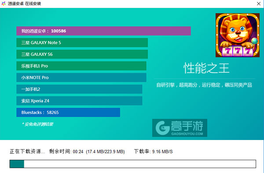The height and width of the screenshot is (173, 264).
Task: Click the 正在下载资源... status text
Action: (27, 151)
